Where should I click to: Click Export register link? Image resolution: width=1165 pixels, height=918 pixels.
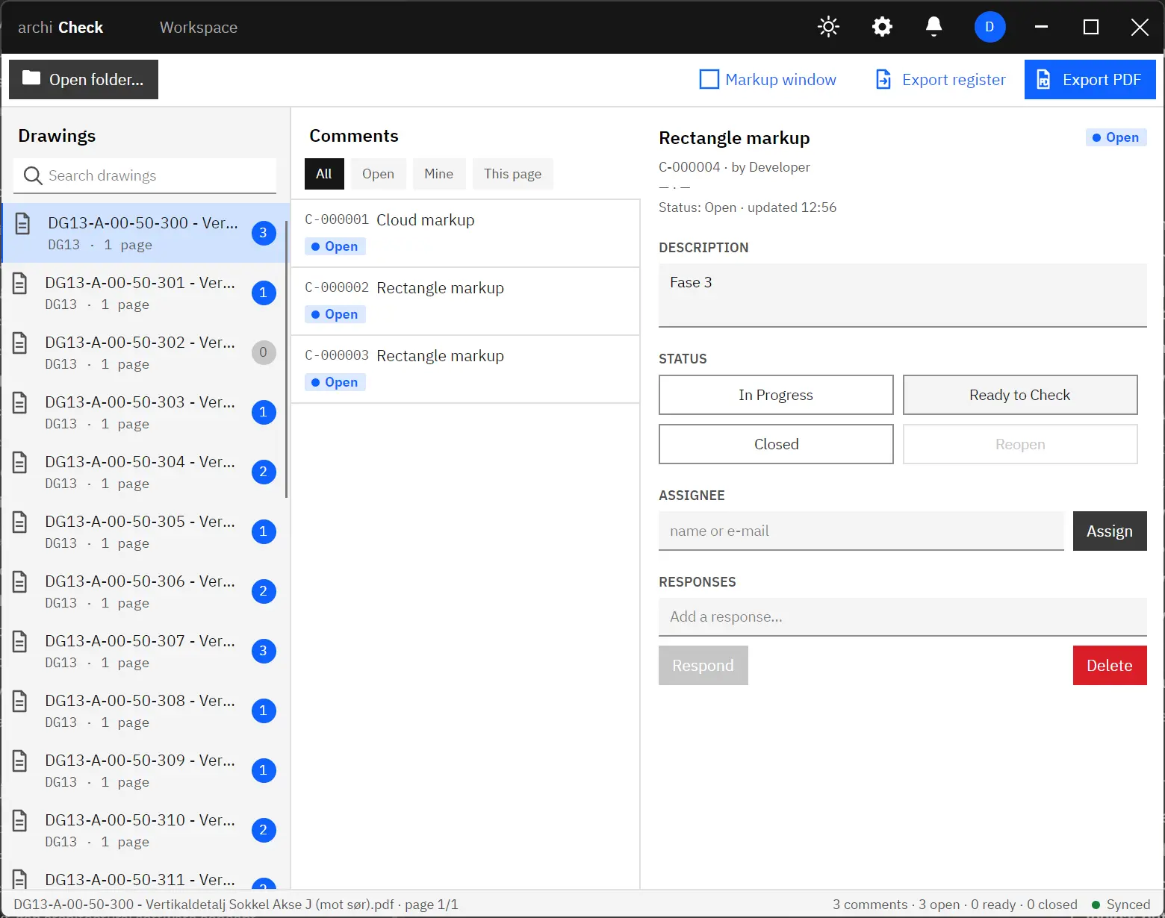coord(940,79)
